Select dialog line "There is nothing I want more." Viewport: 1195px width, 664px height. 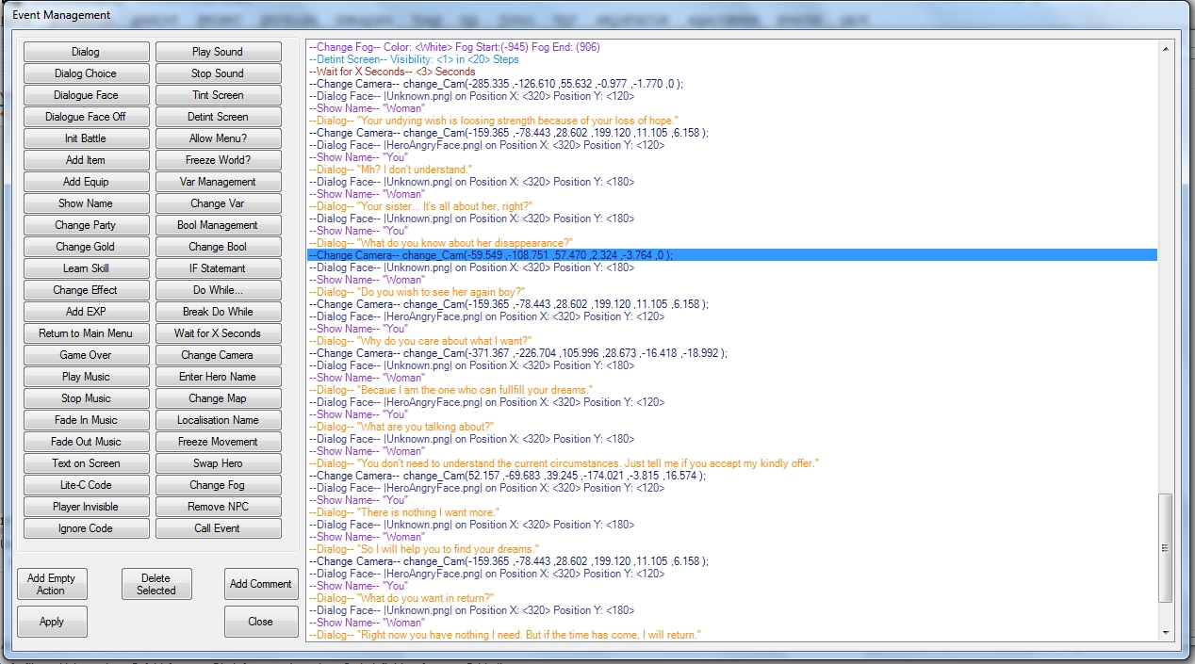pos(732,512)
